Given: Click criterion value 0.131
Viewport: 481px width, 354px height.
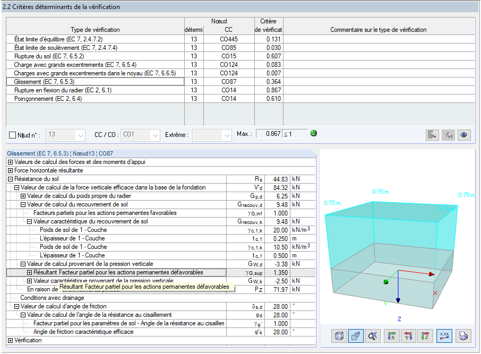Looking at the screenshot, I should tap(269, 39).
